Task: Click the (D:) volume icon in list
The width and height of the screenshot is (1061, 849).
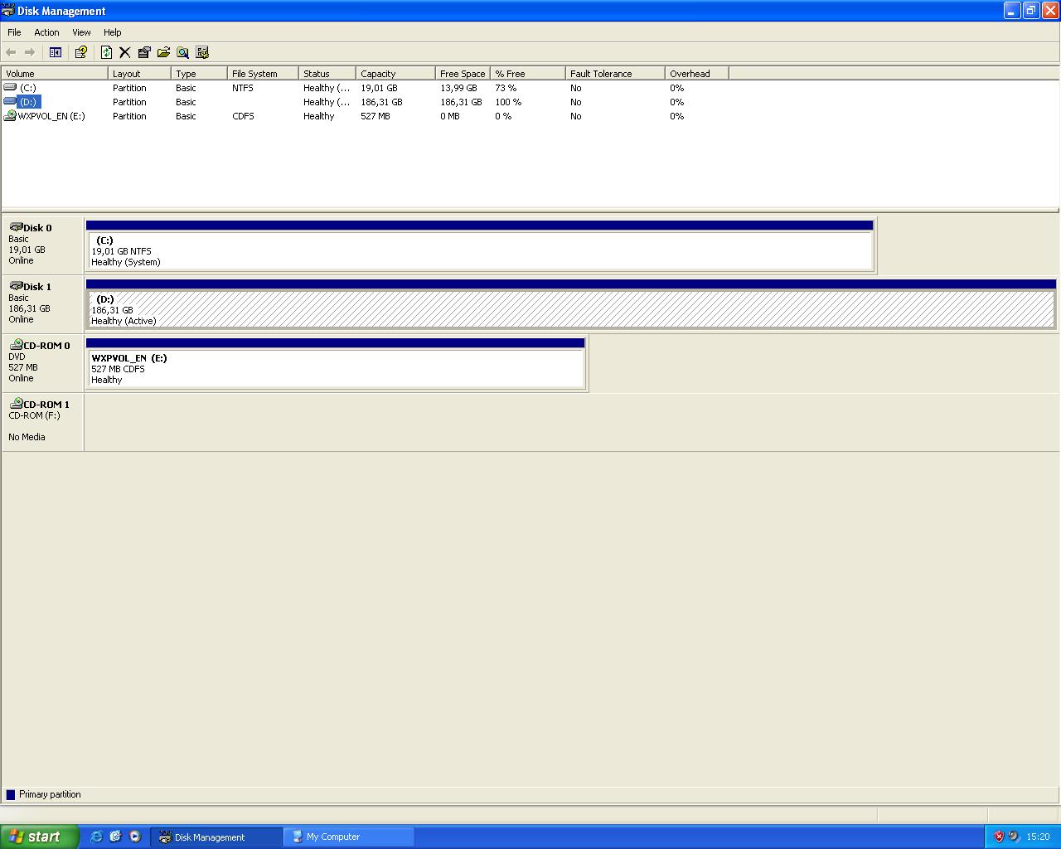Action: click(10, 101)
